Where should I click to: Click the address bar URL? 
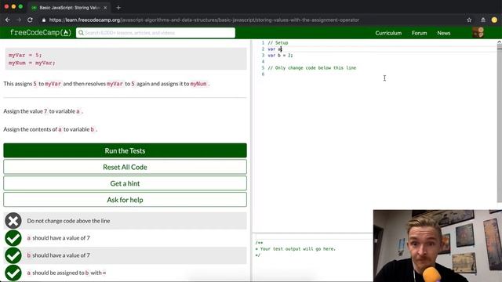pyautogui.click(x=204, y=20)
